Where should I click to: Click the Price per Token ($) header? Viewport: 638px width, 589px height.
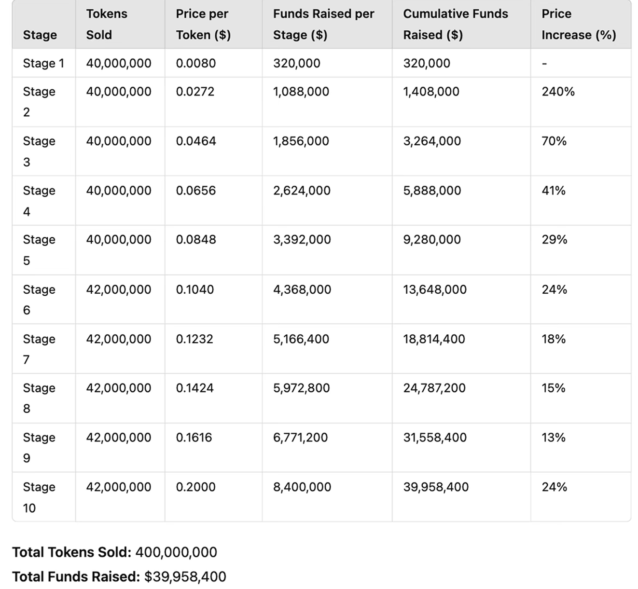pos(203,24)
